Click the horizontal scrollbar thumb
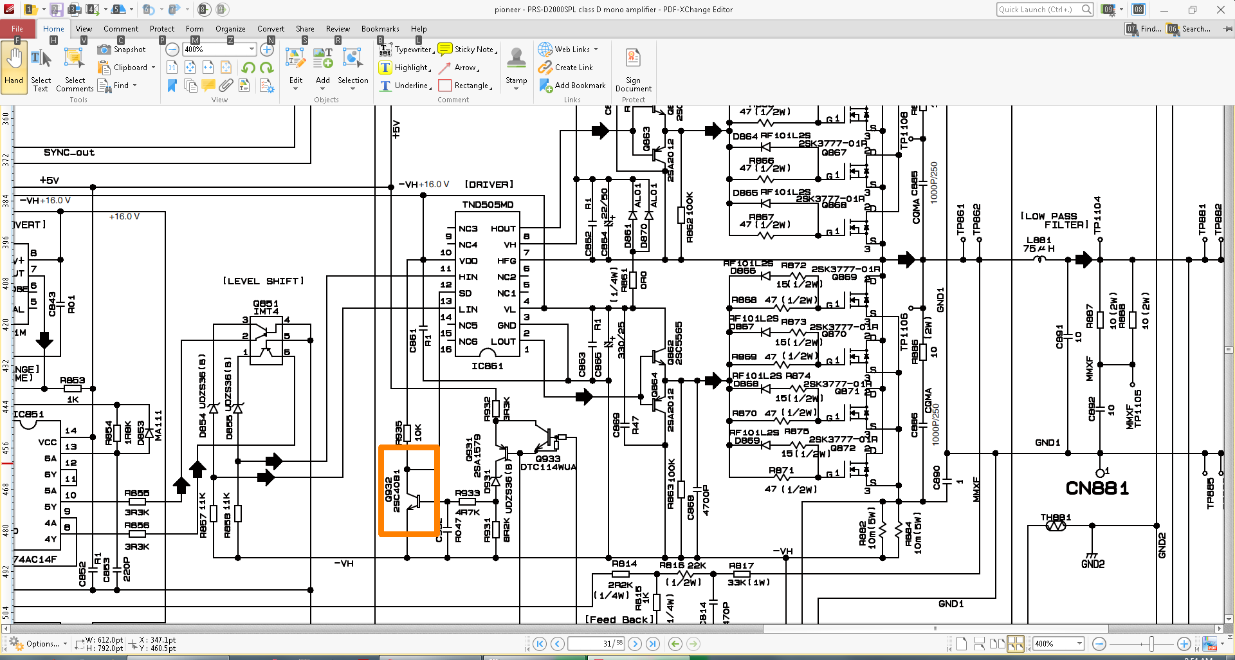Image resolution: width=1235 pixels, height=660 pixels. point(935,628)
